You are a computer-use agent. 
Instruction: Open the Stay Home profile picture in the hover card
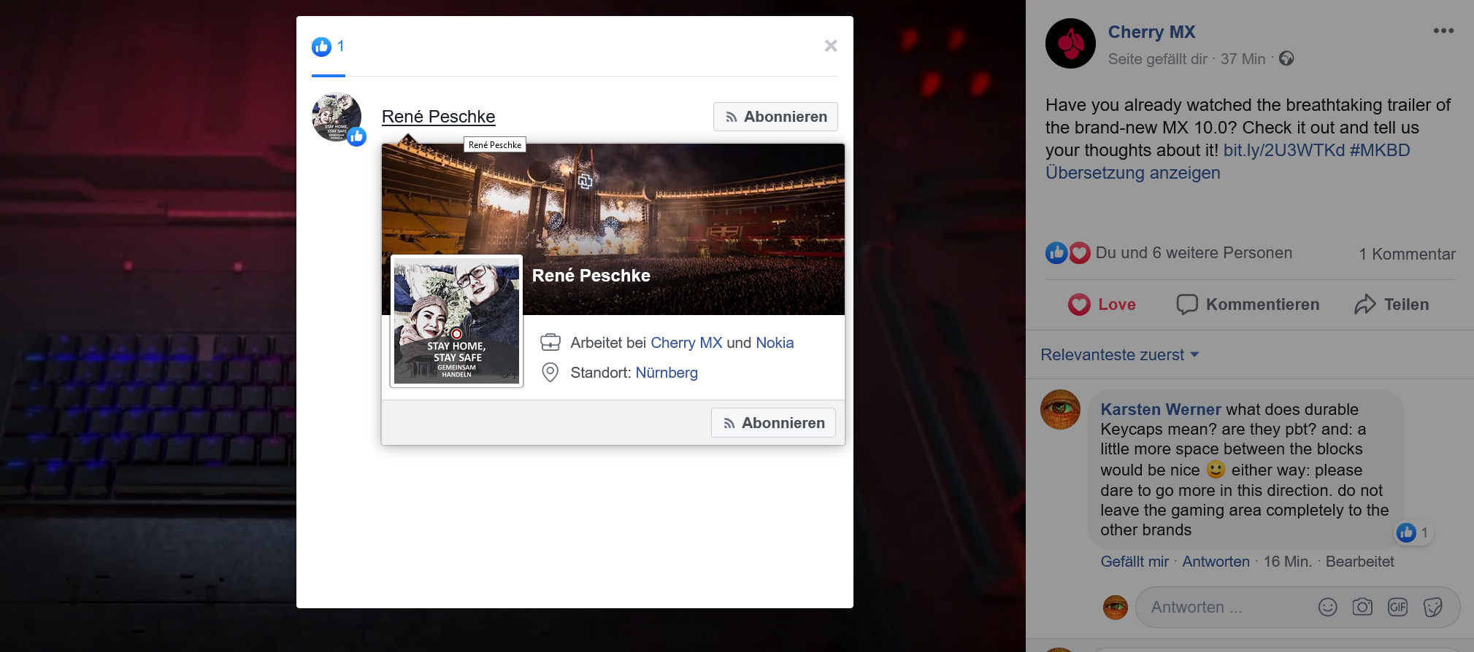point(456,321)
